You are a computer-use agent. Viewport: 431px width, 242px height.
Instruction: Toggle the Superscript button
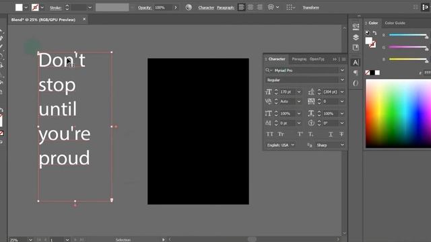(x=300, y=134)
